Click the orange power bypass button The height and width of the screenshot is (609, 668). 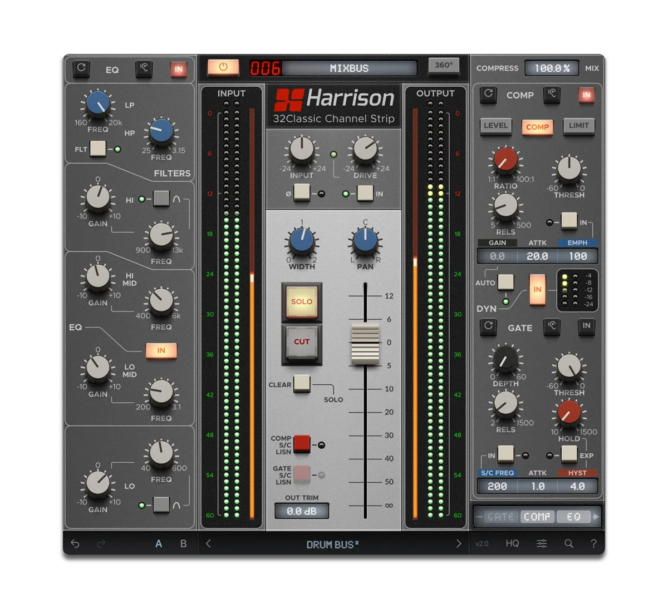click(223, 67)
